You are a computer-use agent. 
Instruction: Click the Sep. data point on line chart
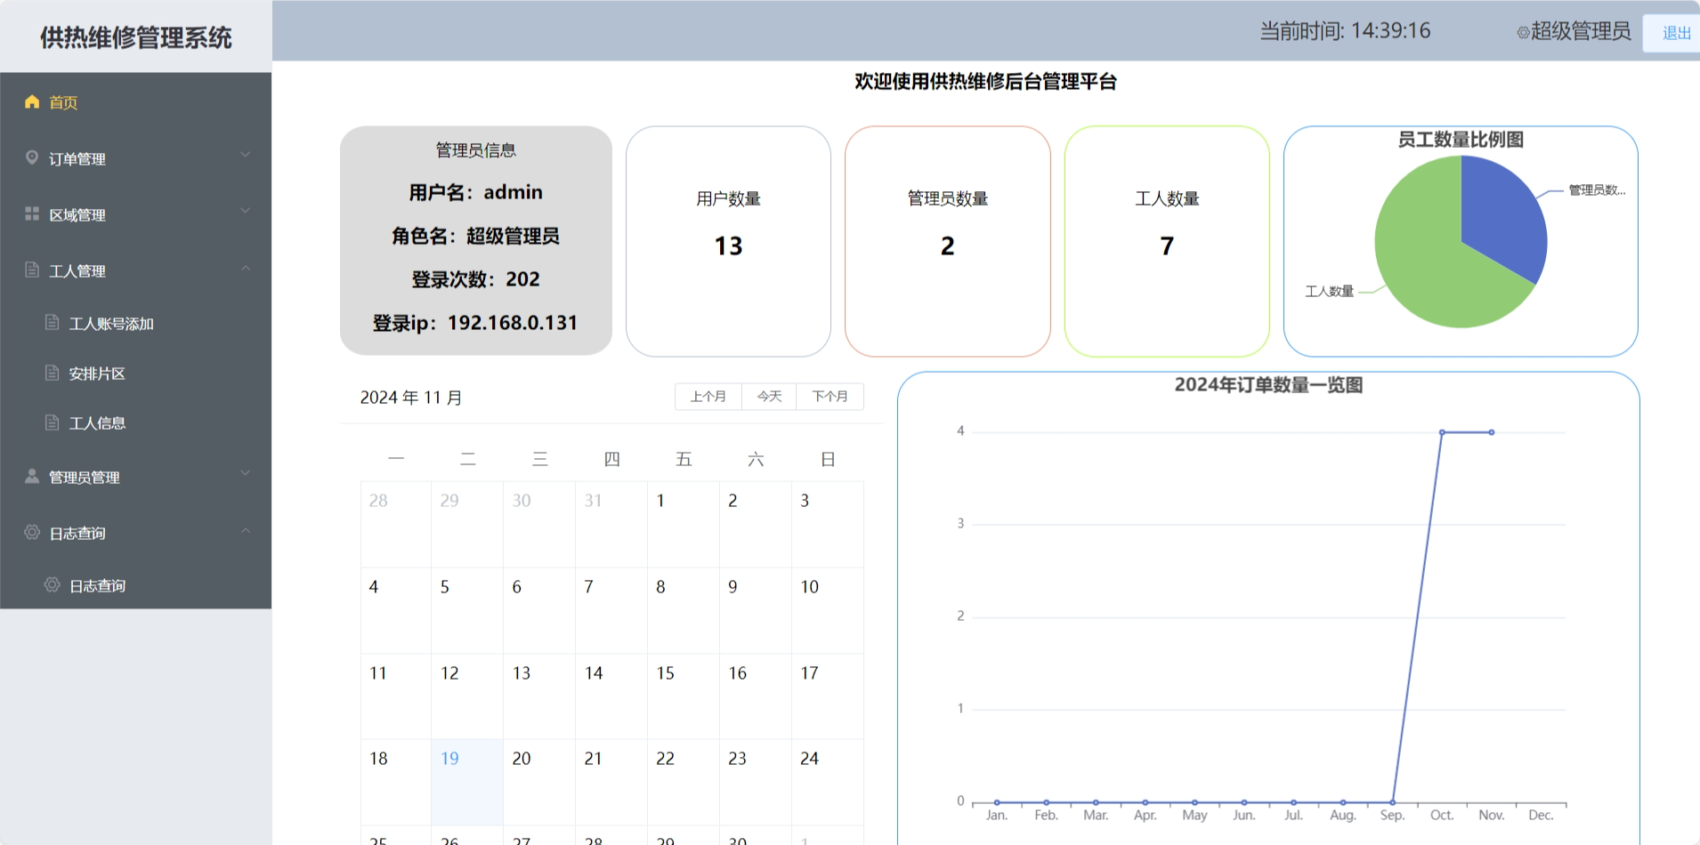(1393, 802)
